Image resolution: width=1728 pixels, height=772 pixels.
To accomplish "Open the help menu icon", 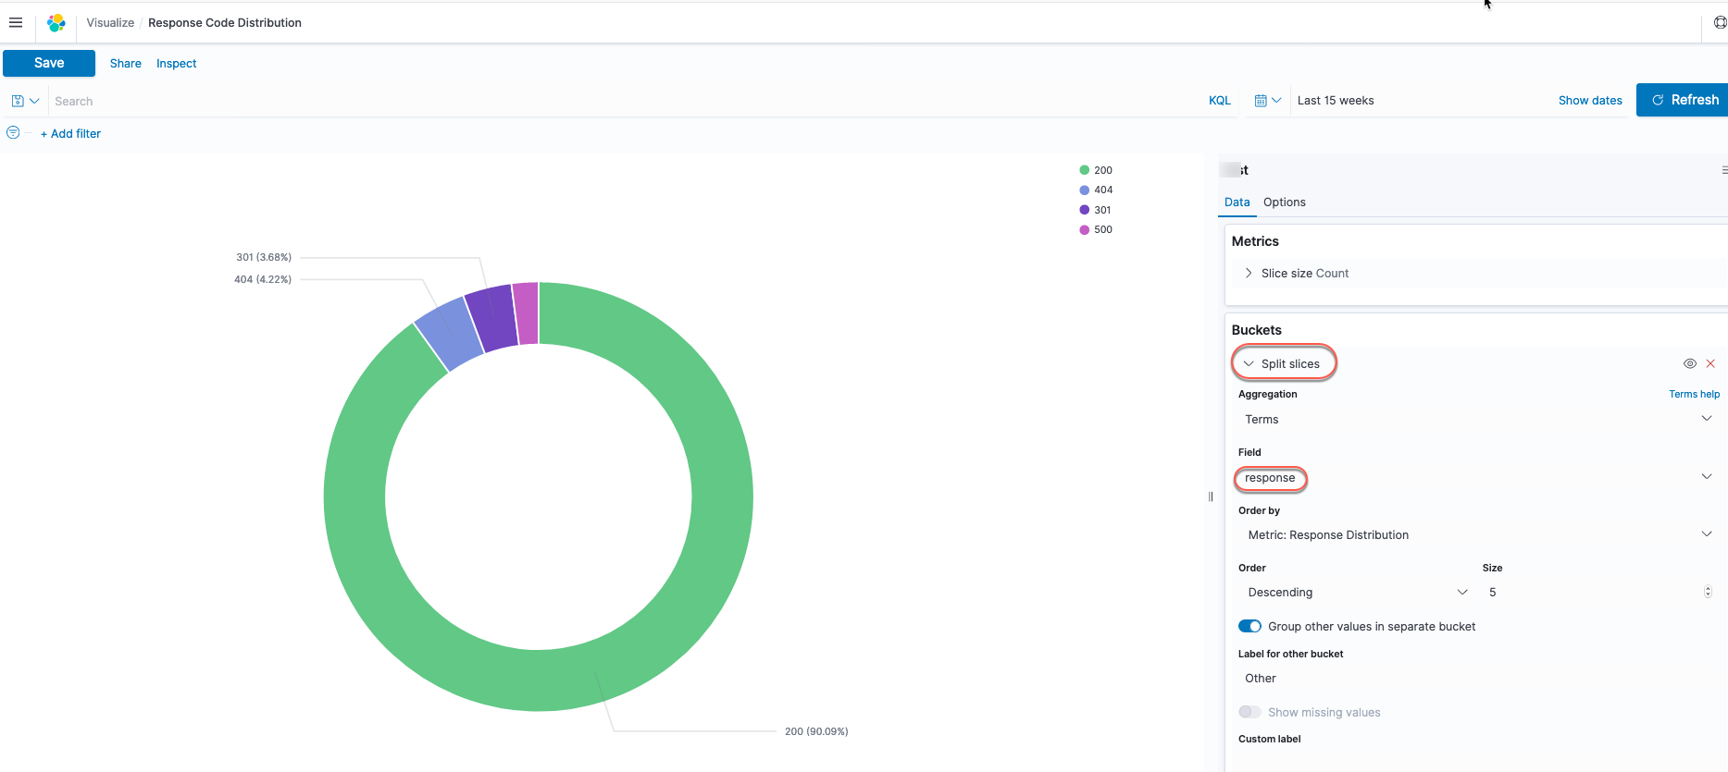I will tap(1720, 22).
